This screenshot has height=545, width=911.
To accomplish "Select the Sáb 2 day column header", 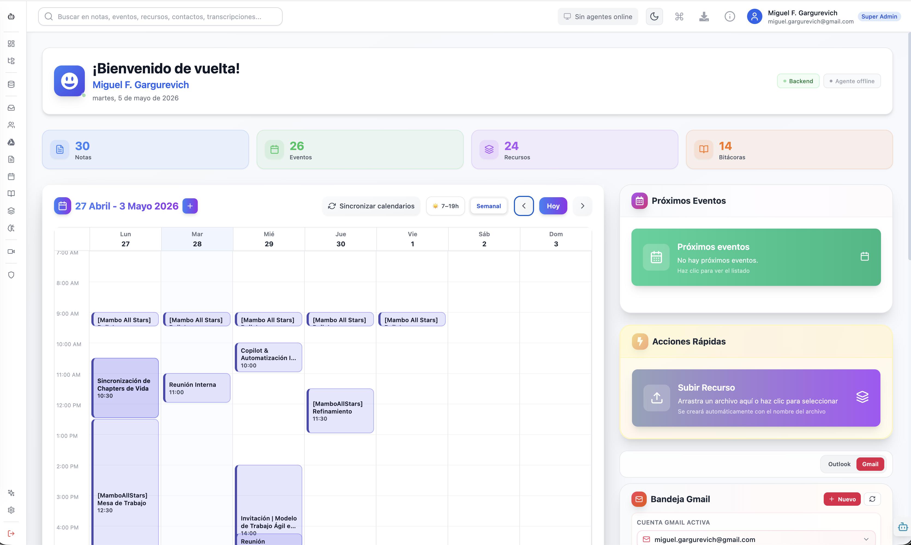I will click(x=484, y=239).
